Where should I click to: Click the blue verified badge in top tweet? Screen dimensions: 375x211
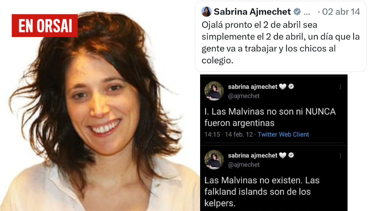pos(297,11)
